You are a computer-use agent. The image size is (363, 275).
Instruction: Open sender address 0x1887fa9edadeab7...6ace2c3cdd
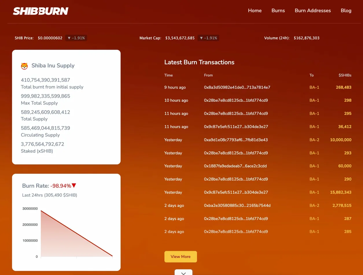tap(235, 166)
